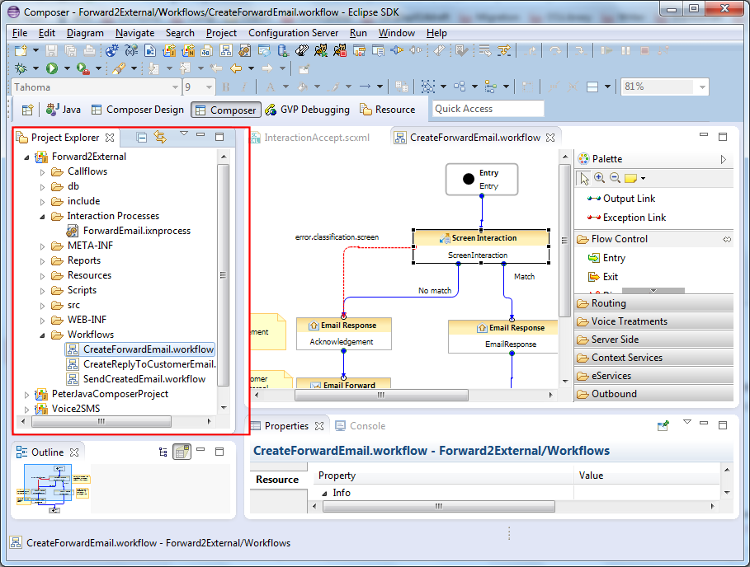
Task: Click the Debug bug icon in toolbar
Action: pyautogui.click(x=21, y=68)
